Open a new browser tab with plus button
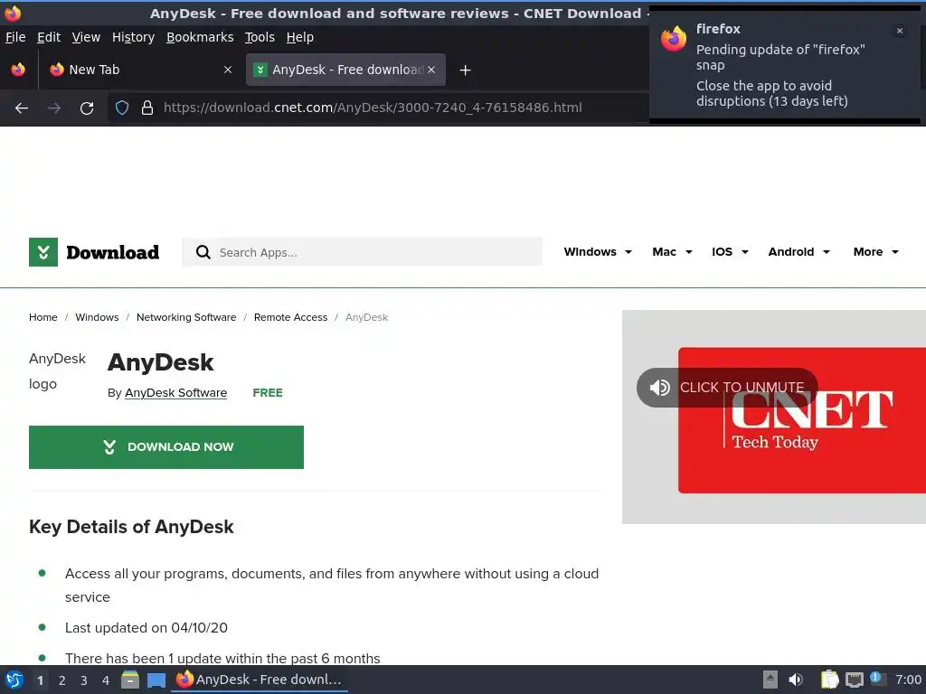The width and height of the screenshot is (926, 694). tap(466, 70)
